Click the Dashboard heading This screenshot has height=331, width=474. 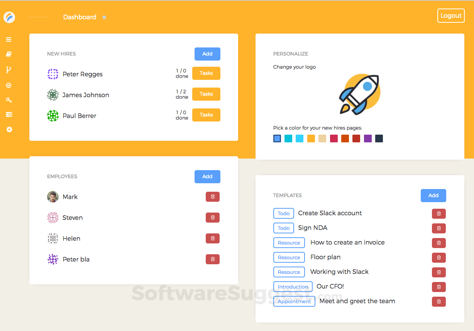(x=80, y=17)
